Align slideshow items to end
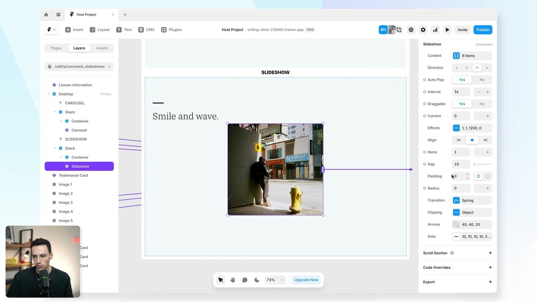The width and height of the screenshot is (537, 302). [485, 140]
